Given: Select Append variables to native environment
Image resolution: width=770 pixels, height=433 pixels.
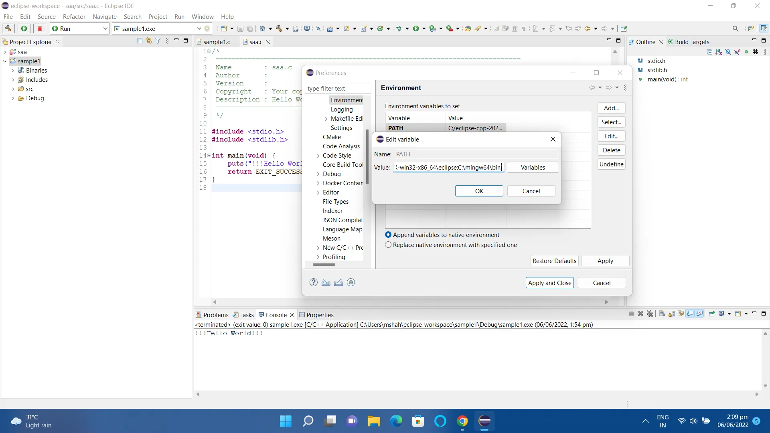Looking at the screenshot, I should coord(388,235).
